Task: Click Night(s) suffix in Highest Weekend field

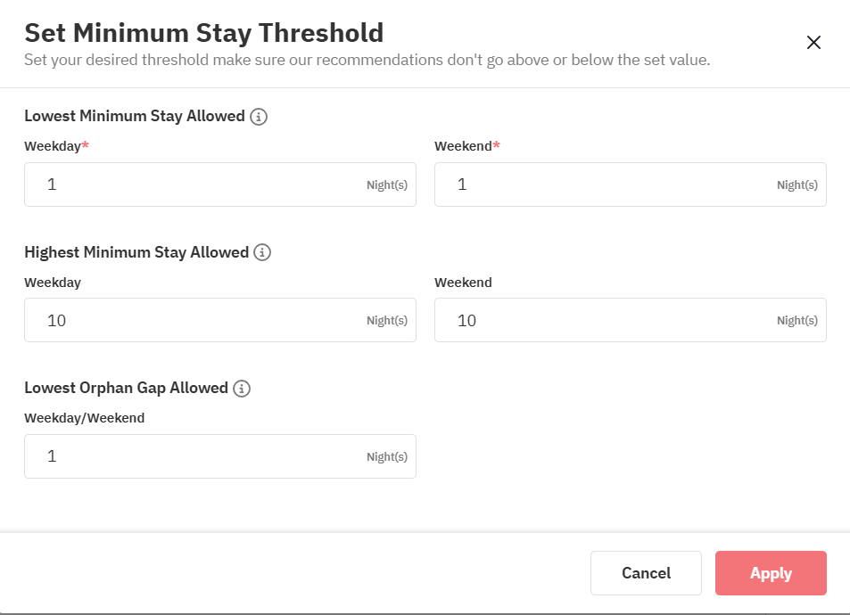Action: point(796,321)
